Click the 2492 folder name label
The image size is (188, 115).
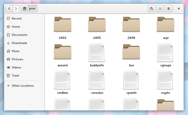63,38
